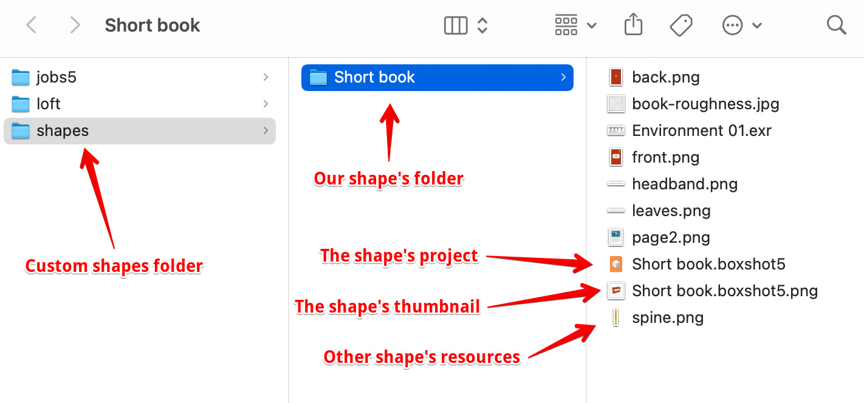864x403 pixels.
Task: Select the Short book folder
Action: coord(374,78)
